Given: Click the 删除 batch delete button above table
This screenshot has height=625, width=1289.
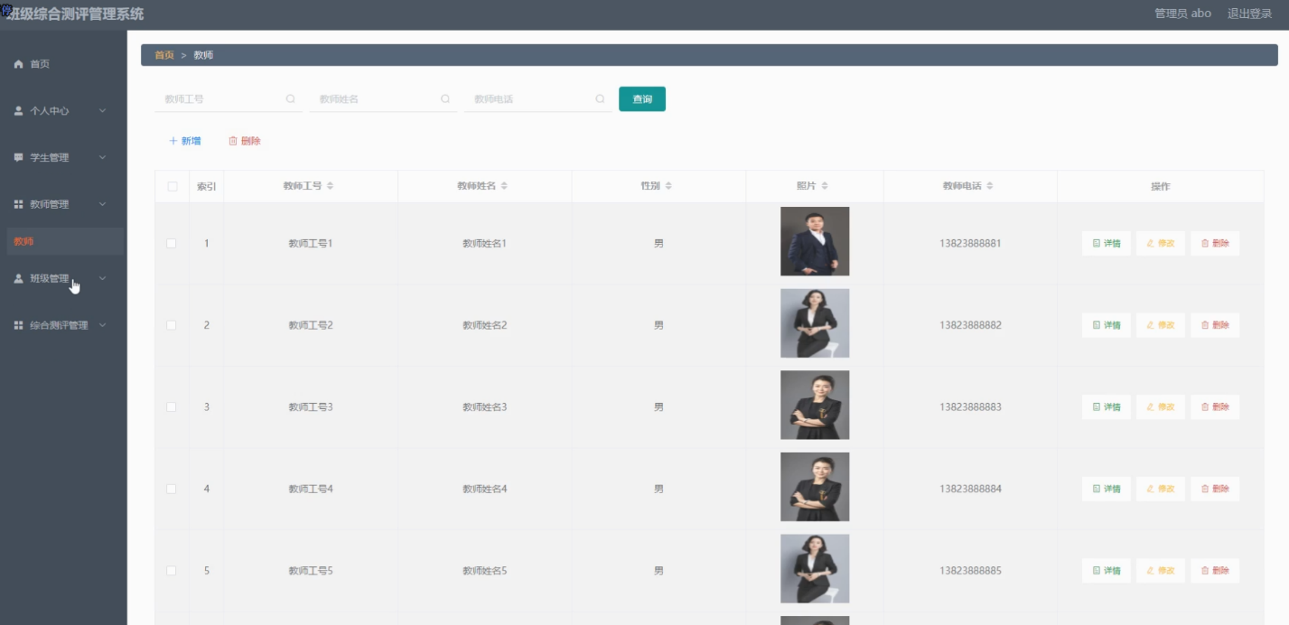Looking at the screenshot, I should 245,142.
